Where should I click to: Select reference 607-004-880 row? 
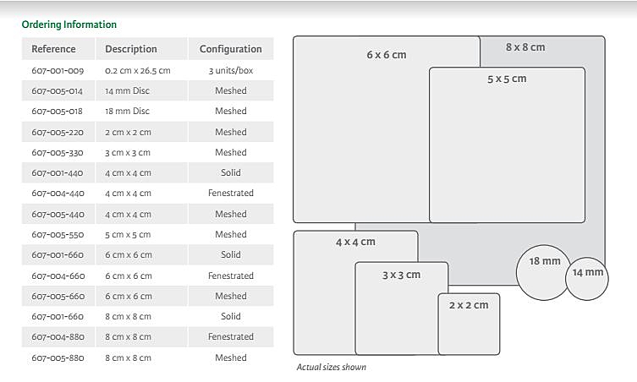tap(58, 336)
